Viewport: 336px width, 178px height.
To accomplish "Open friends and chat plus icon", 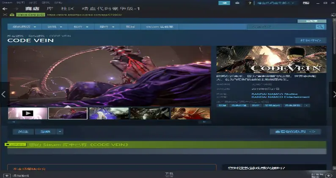I will 328,175.
